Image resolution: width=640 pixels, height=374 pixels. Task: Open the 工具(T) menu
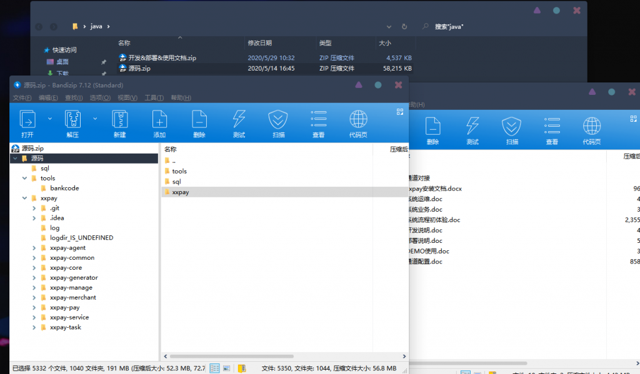154,98
